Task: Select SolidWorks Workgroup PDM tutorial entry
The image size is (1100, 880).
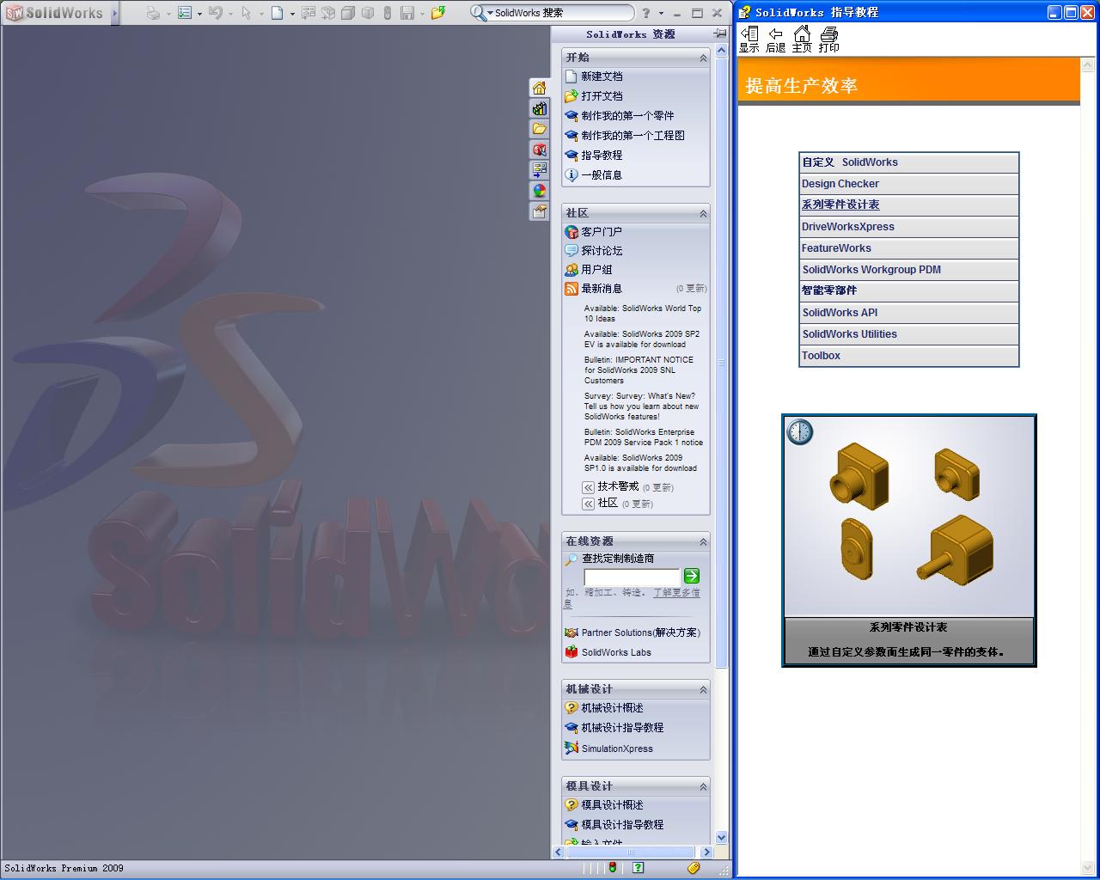Action: (909, 270)
